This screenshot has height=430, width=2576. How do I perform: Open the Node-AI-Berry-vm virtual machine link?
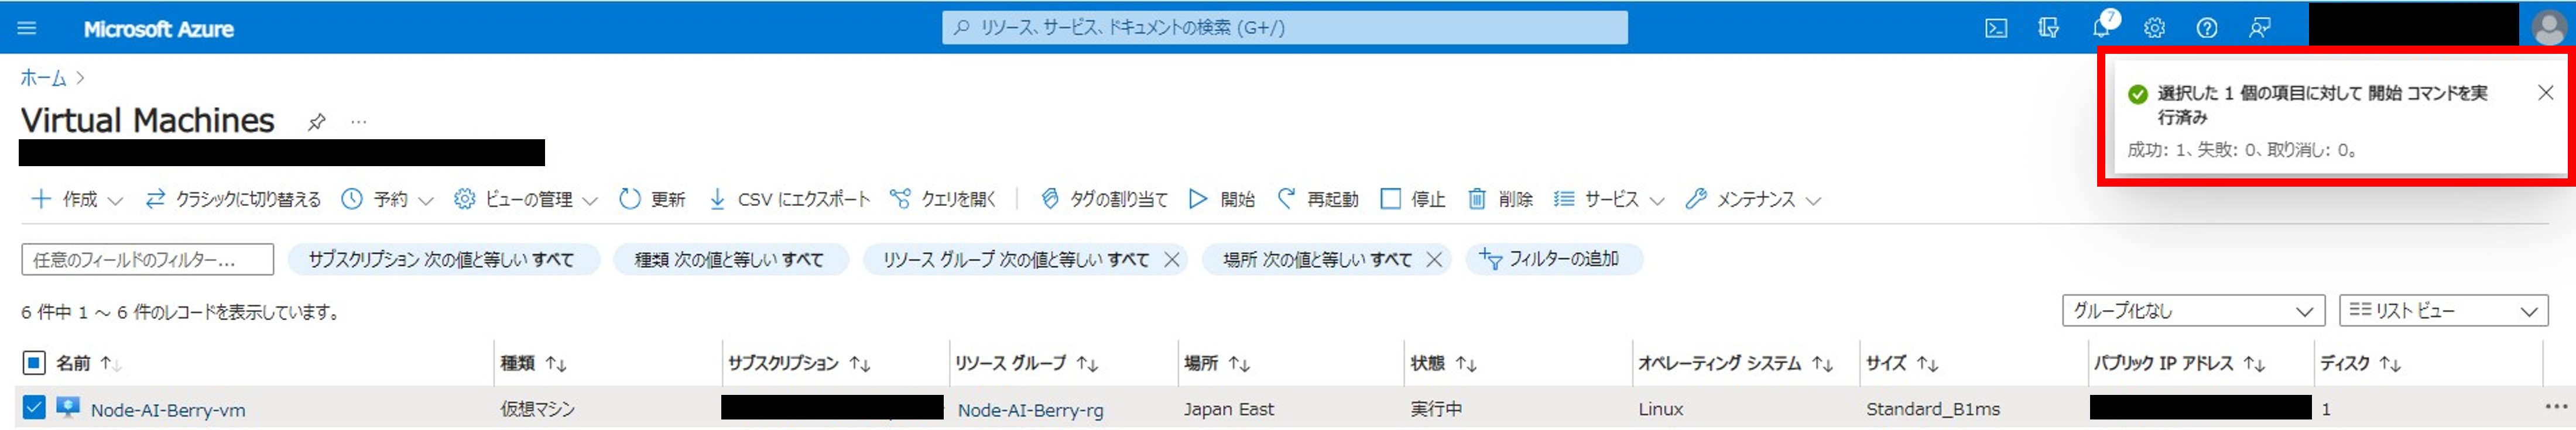168,410
